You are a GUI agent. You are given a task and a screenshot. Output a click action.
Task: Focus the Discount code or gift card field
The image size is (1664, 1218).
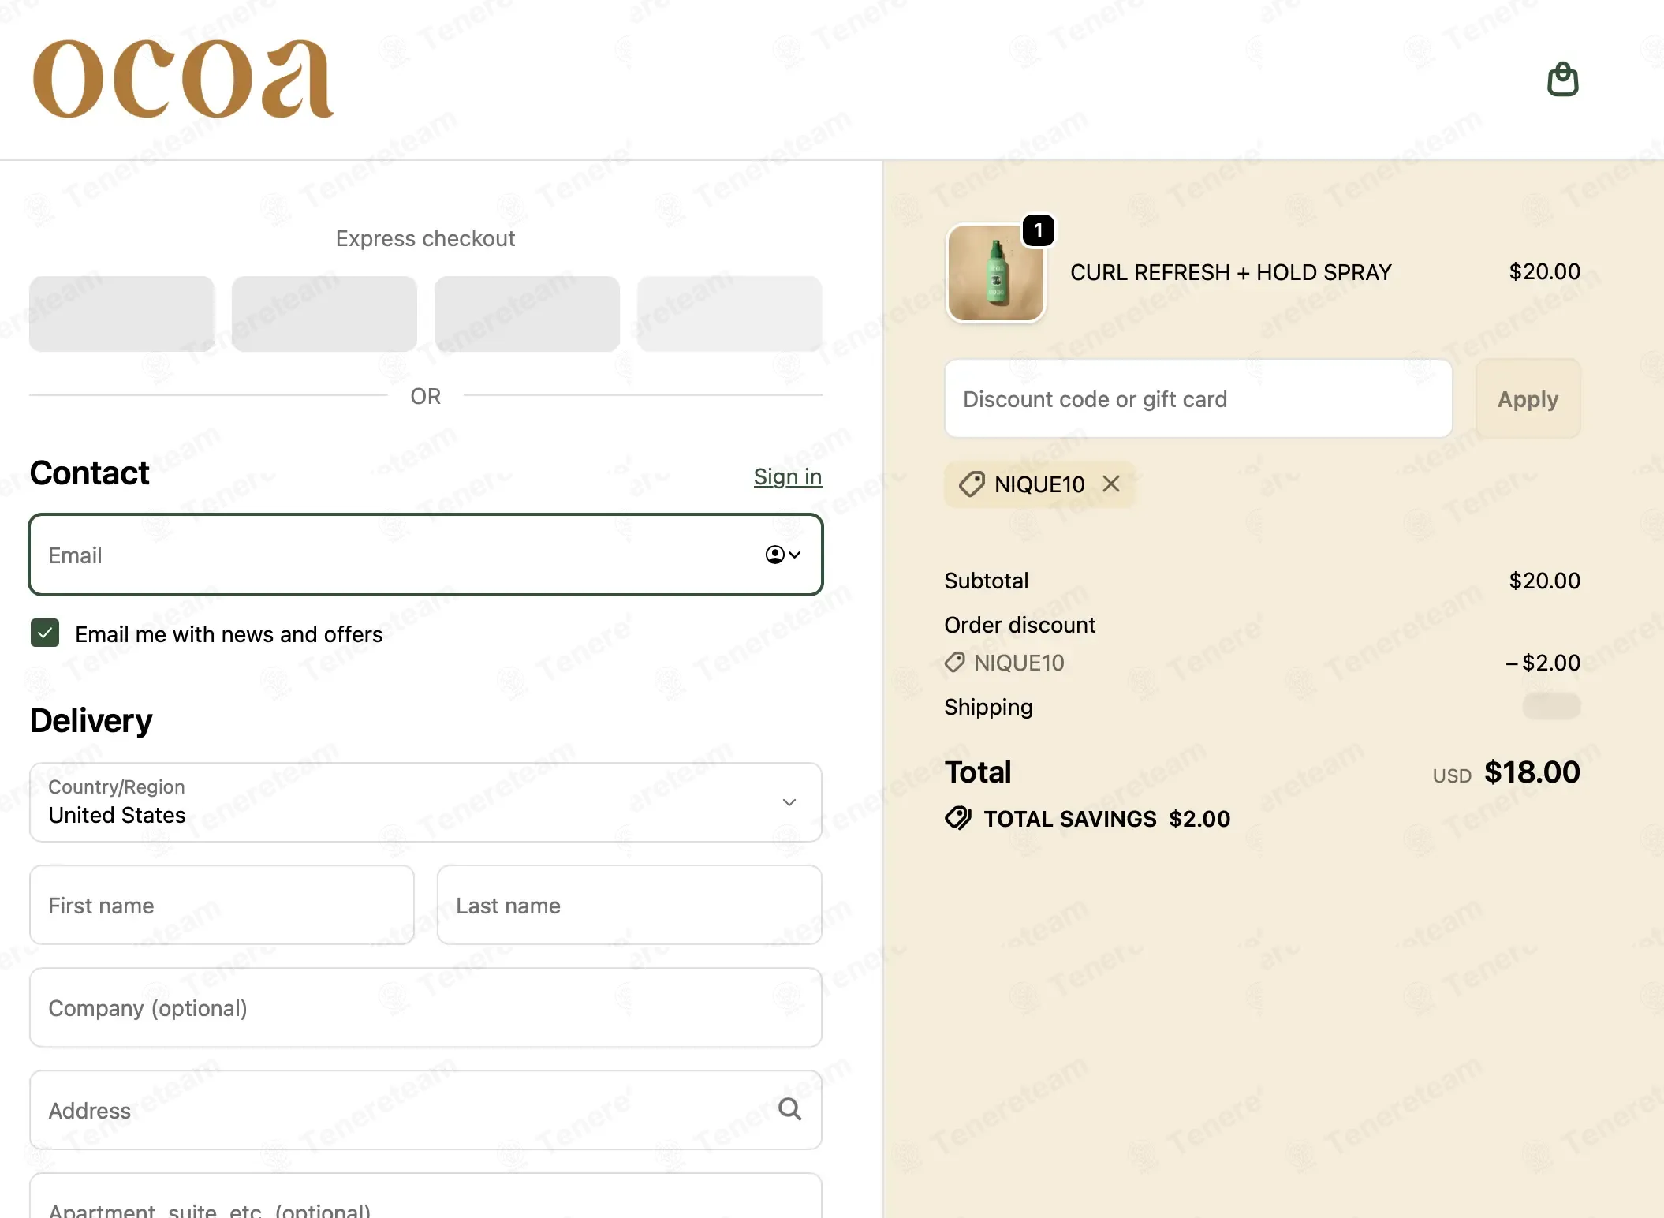(1198, 398)
